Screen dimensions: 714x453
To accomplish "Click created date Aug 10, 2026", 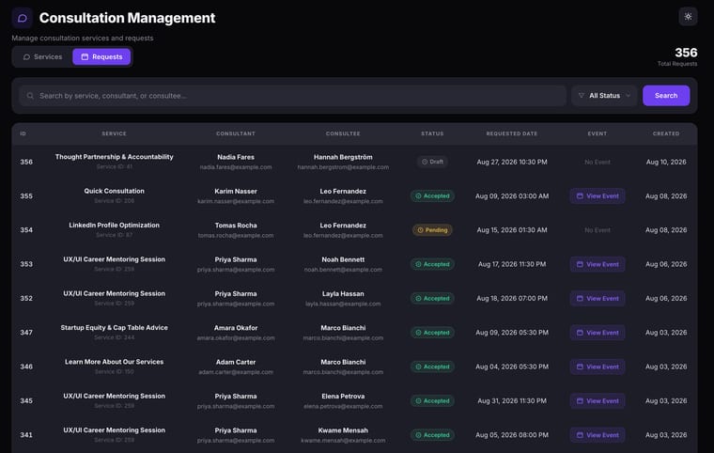I will 666,162.
